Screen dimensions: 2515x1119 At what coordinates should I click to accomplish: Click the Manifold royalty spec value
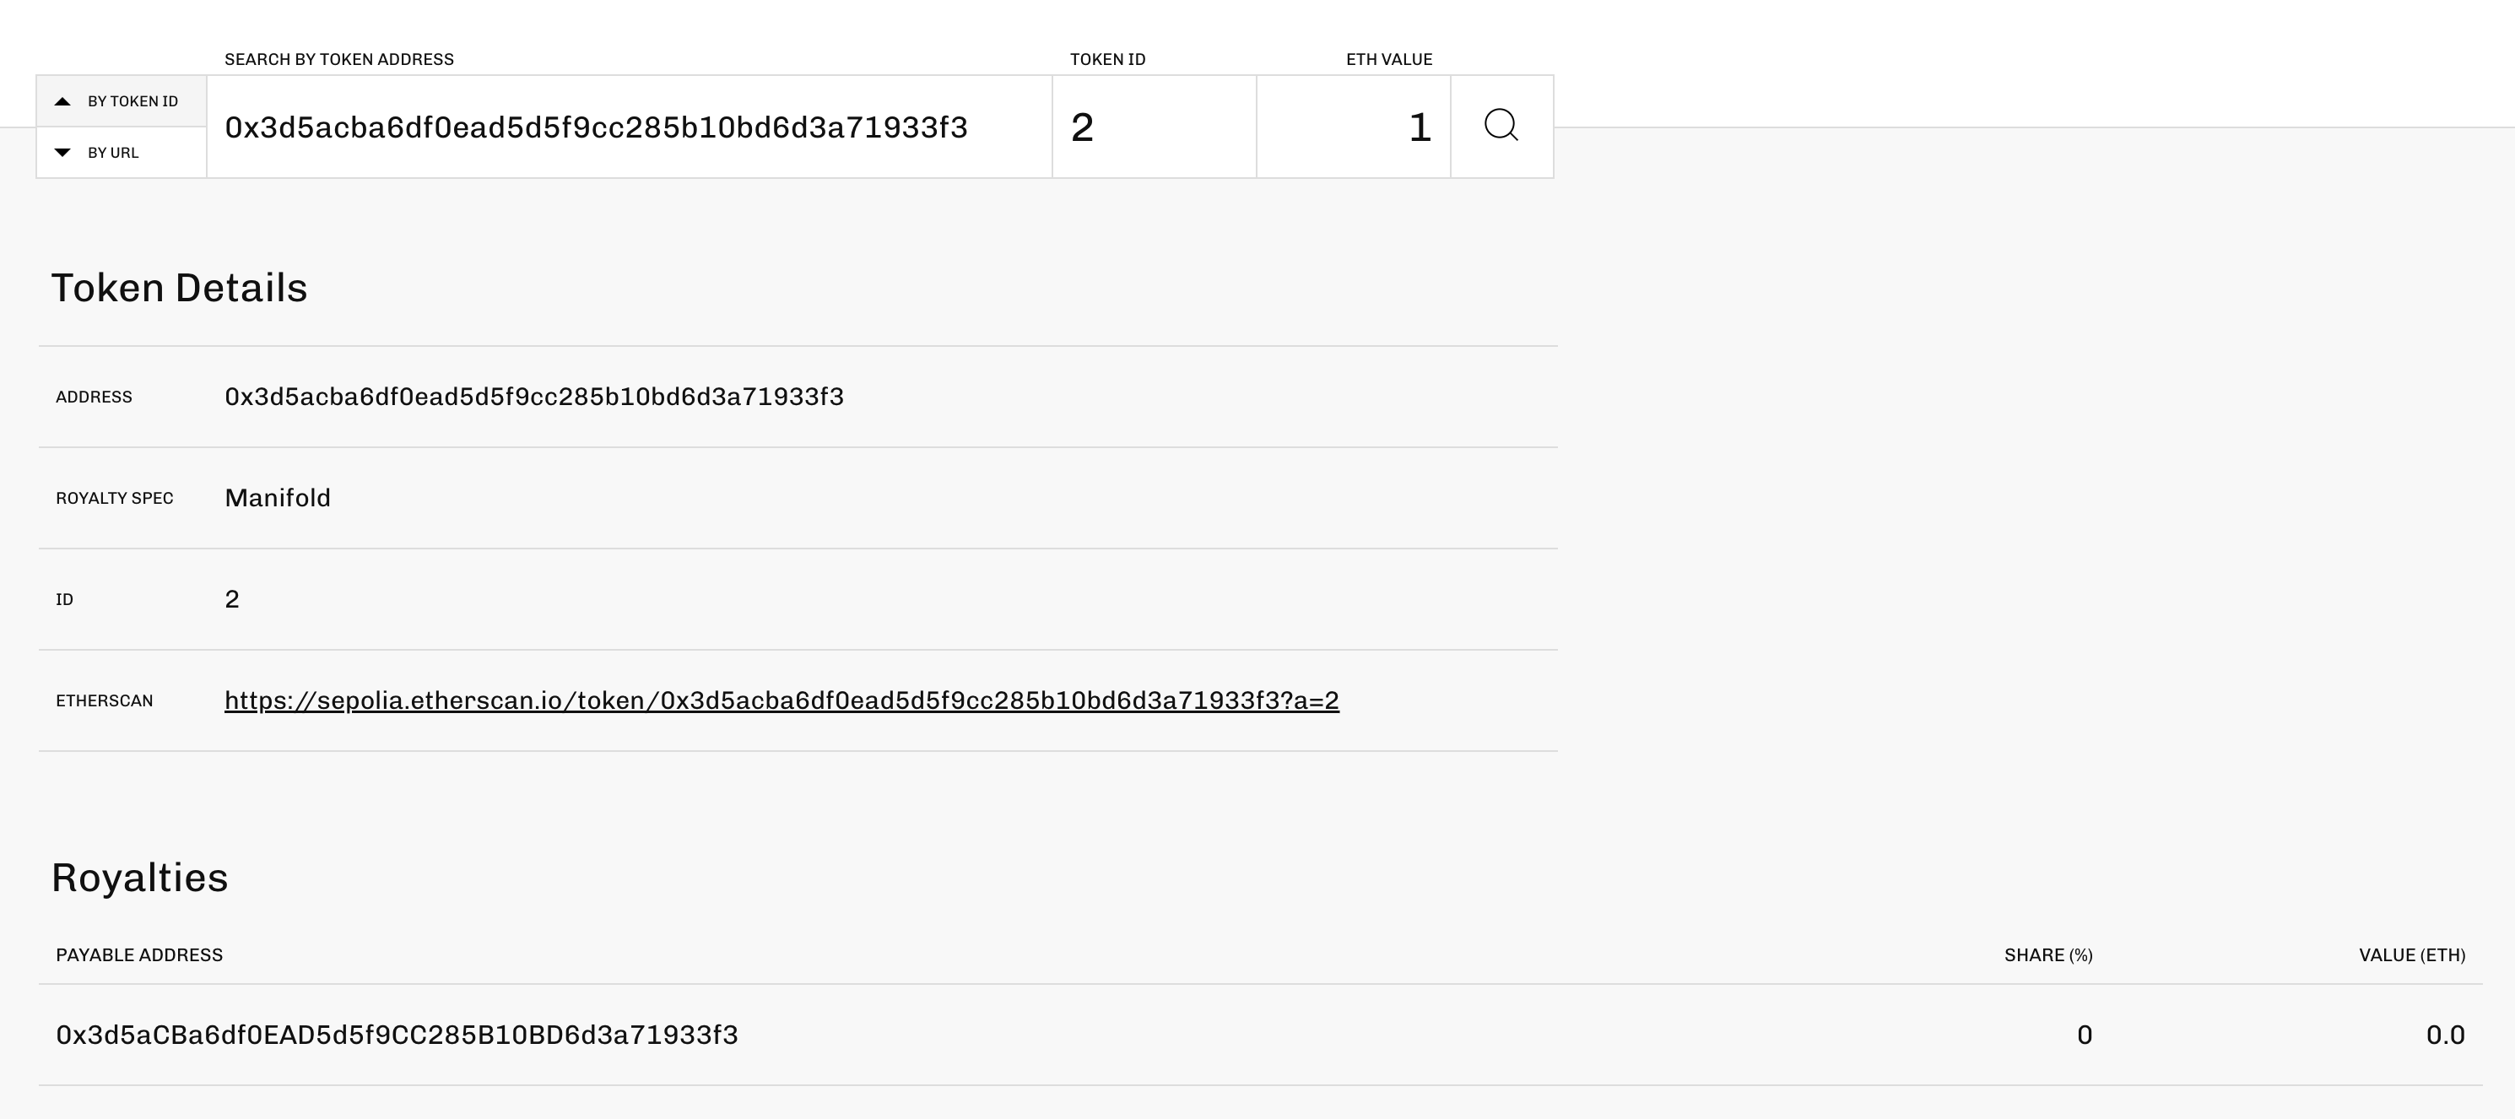point(278,498)
